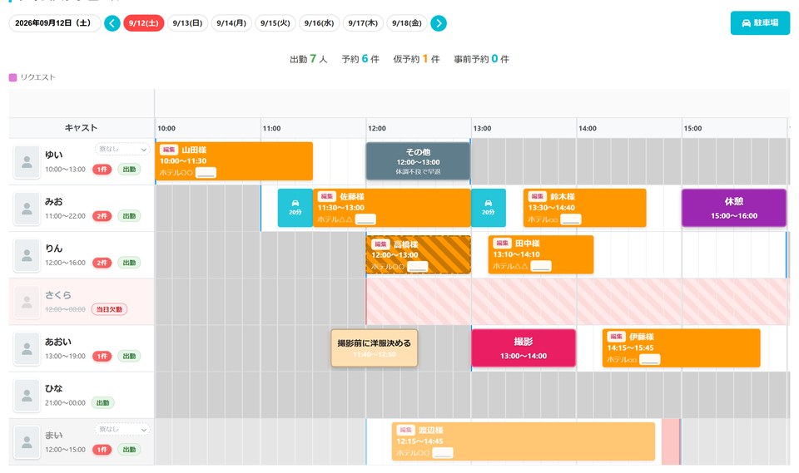The width and height of the screenshot is (799, 473).
Task: Open the その他 12:00~13:00 block
Action: (x=418, y=161)
